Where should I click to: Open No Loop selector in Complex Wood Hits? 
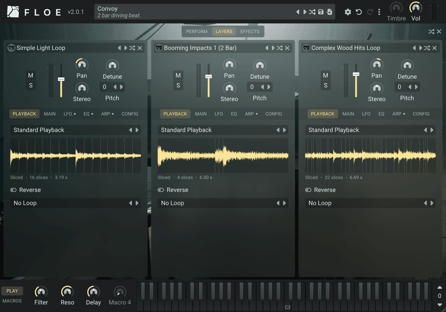tap(370, 203)
